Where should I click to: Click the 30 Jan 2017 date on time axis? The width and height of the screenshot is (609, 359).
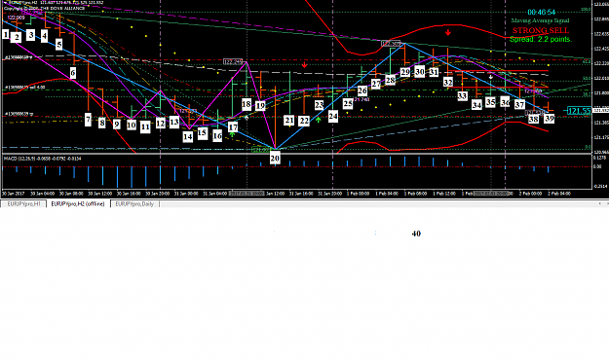click(14, 193)
